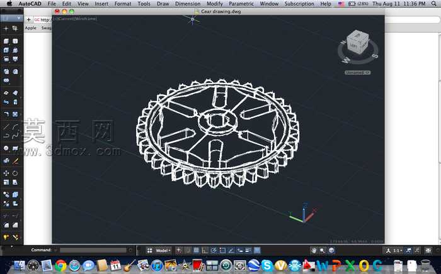Viewport: 441px width, 274px height.
Task: Click the annotation scale person icon
Action: coord(389,251)
